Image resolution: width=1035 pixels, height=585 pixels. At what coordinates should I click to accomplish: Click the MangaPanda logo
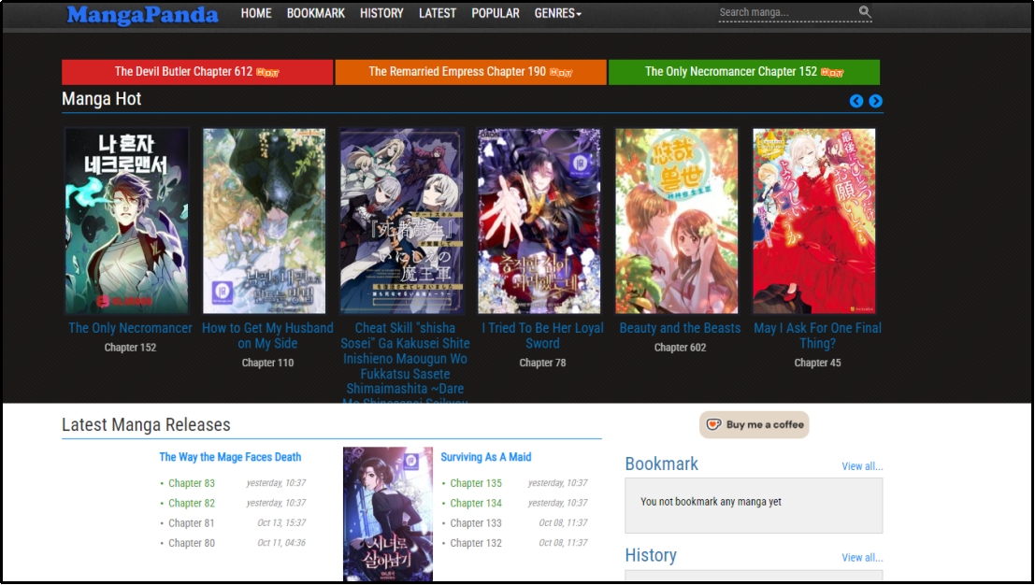(x=142, y=15)
